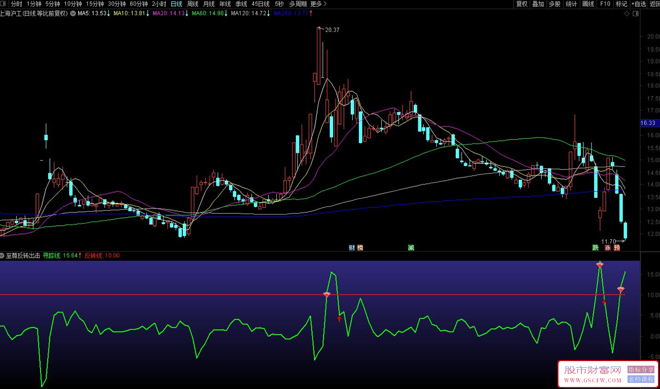Viewport: 660px width, 389px height.
Task: Click the 预 info marker on chart
Action: click(x=617, y=248)
